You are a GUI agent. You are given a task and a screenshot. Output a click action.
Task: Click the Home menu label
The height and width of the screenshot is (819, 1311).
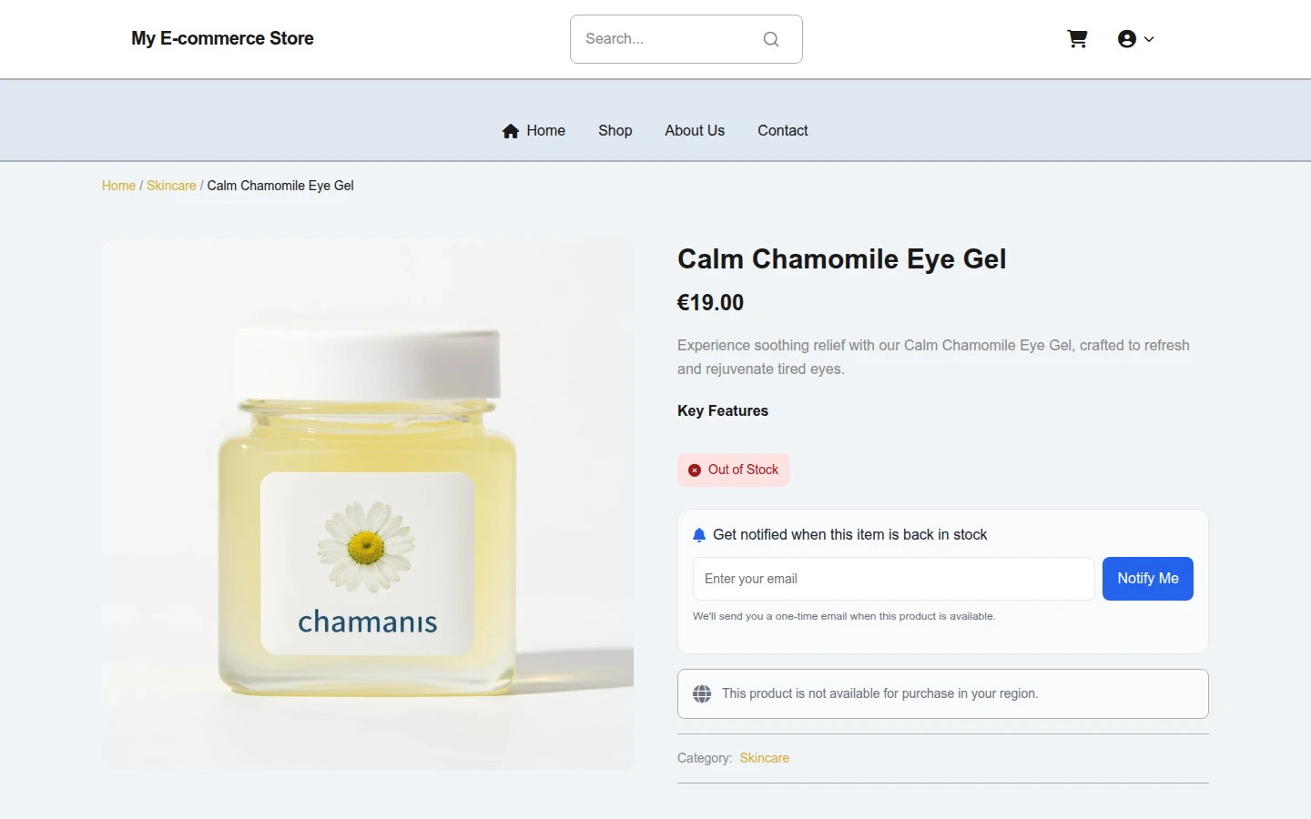pyautogui.click(x=546, y=130)
